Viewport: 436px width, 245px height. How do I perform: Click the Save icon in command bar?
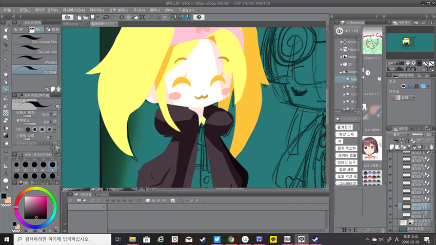pos(93,17)
